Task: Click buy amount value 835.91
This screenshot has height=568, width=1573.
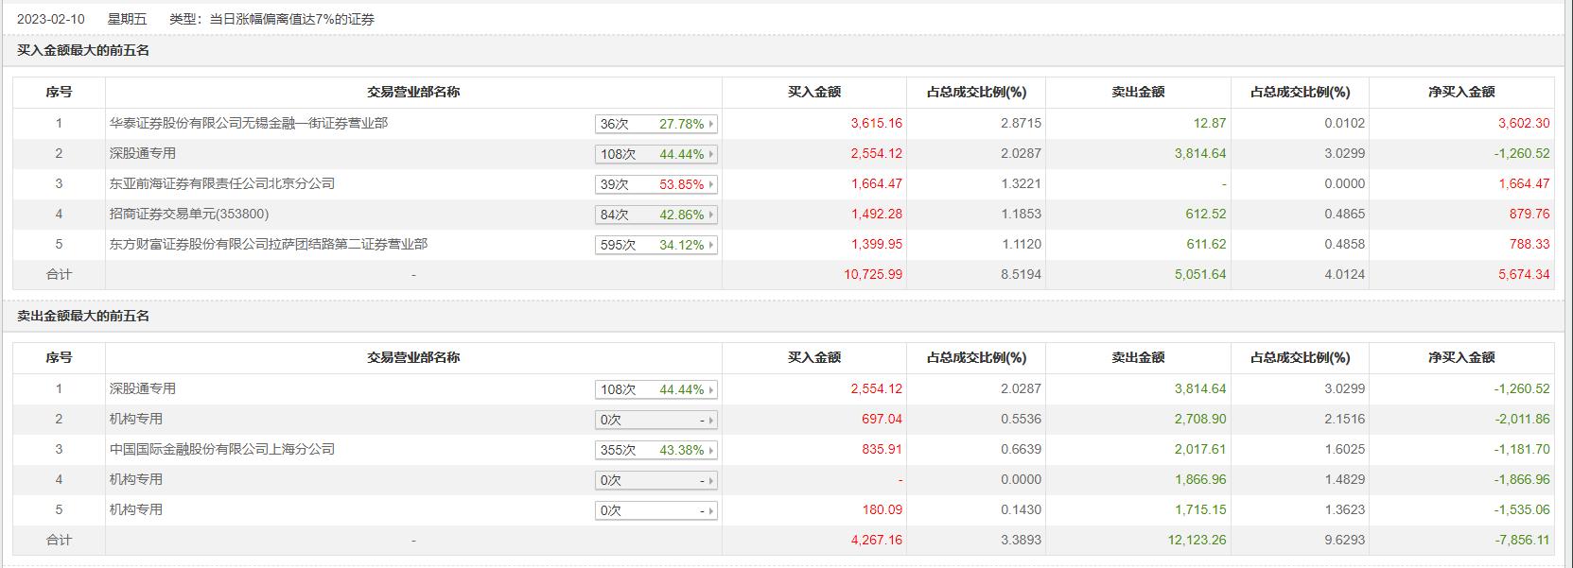Action: click(x=882, y=449)
